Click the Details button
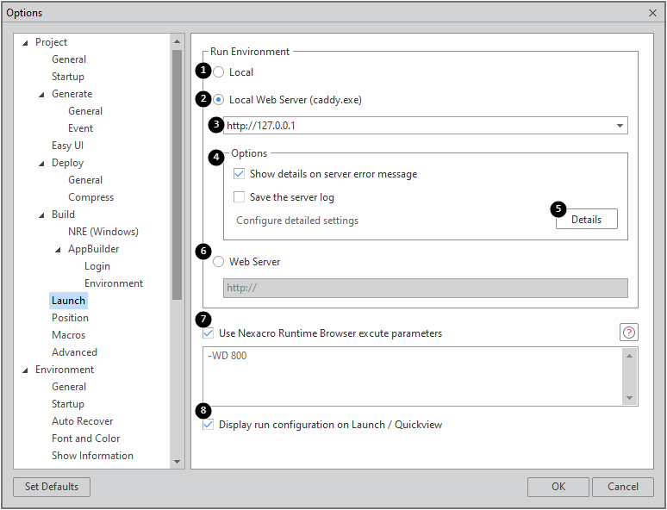 (586, 220)
